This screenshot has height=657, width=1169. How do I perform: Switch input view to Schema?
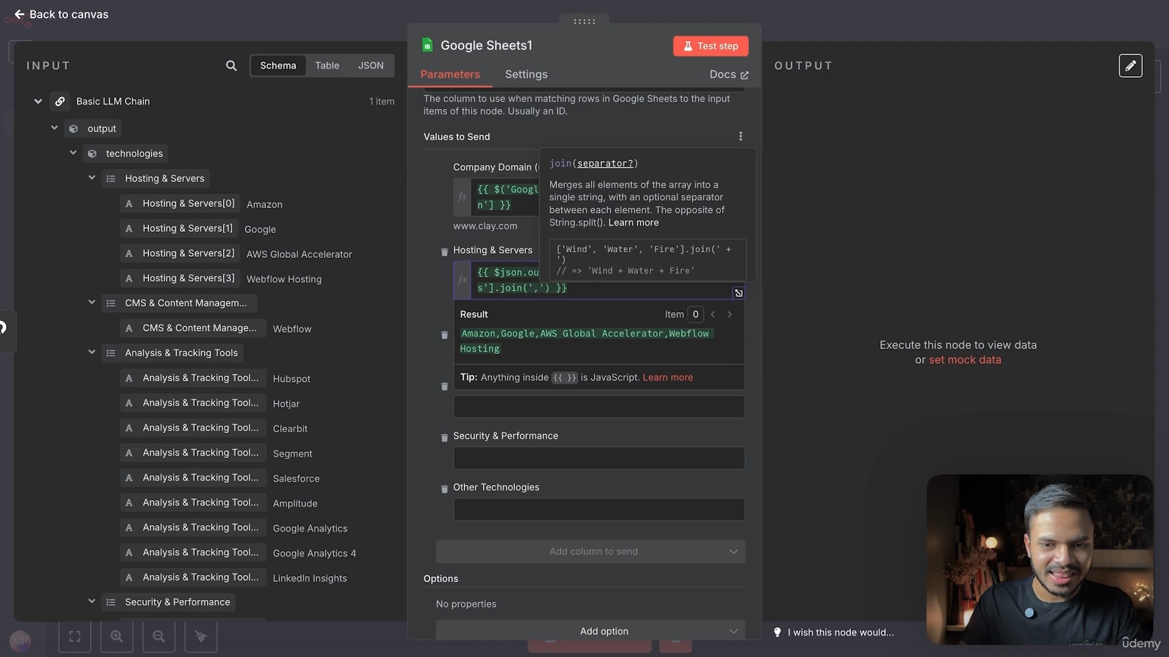278,66
